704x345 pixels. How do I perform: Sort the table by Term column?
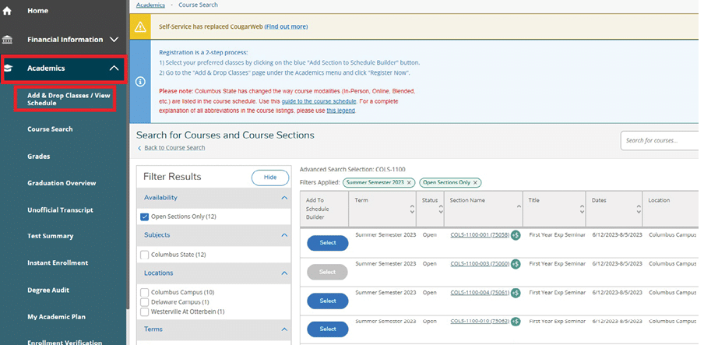(x=412, y=209)
